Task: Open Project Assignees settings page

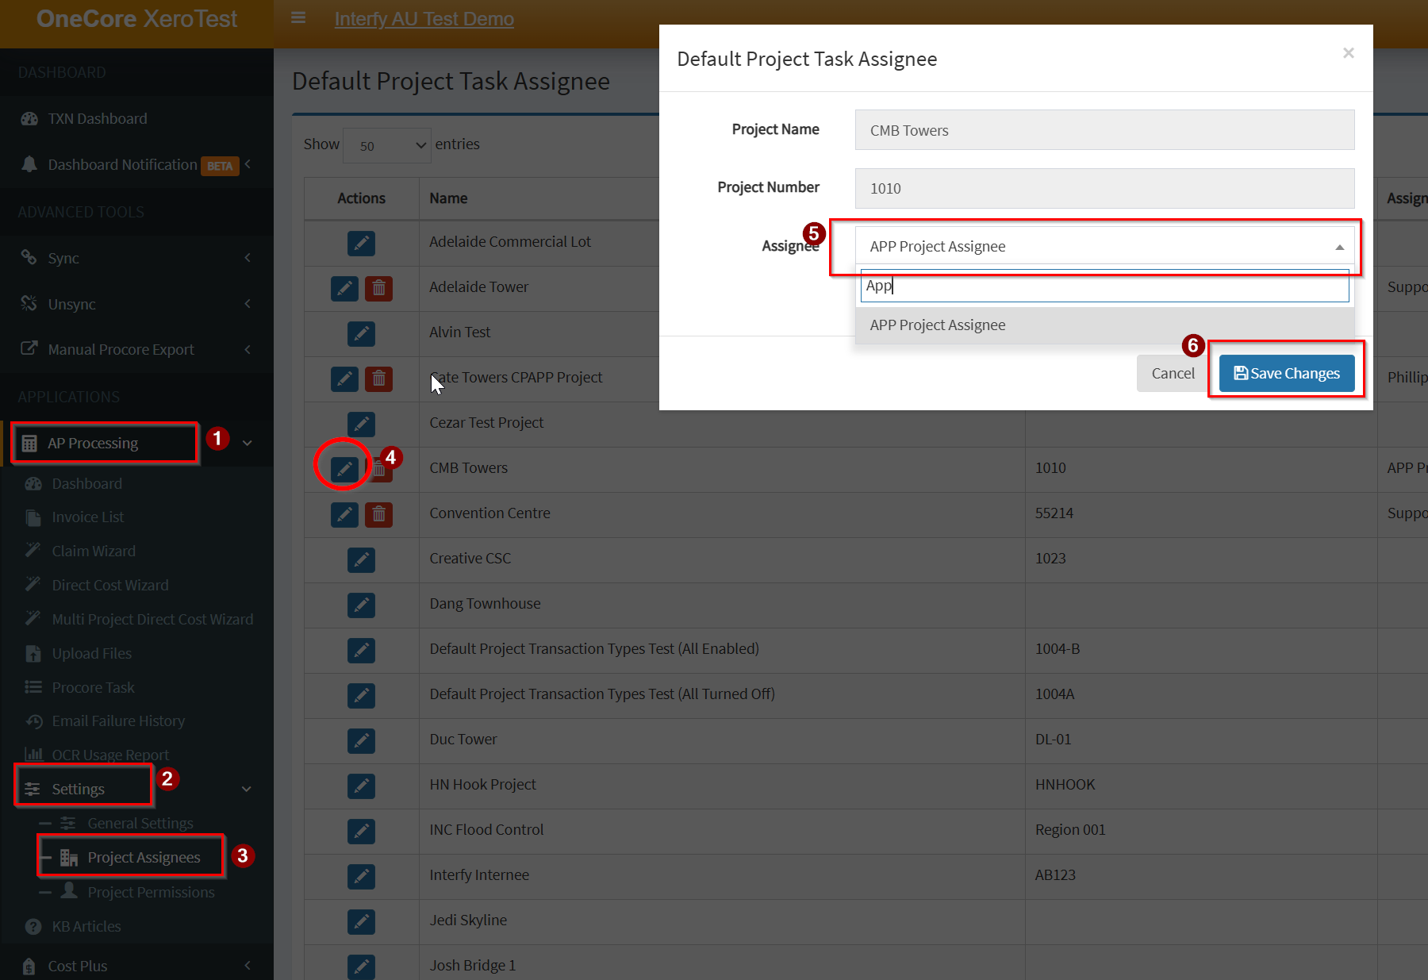Action: [x=144, y=857]
